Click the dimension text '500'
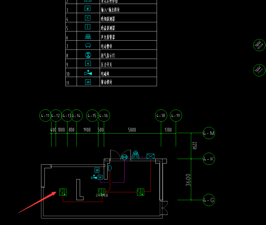The width and height of the screenshot is (266, 225). click(101, 130)
